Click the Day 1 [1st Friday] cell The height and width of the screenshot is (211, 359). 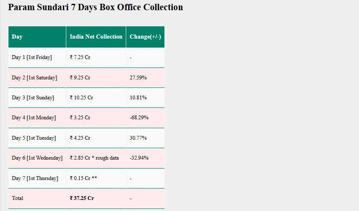point(37,57)
